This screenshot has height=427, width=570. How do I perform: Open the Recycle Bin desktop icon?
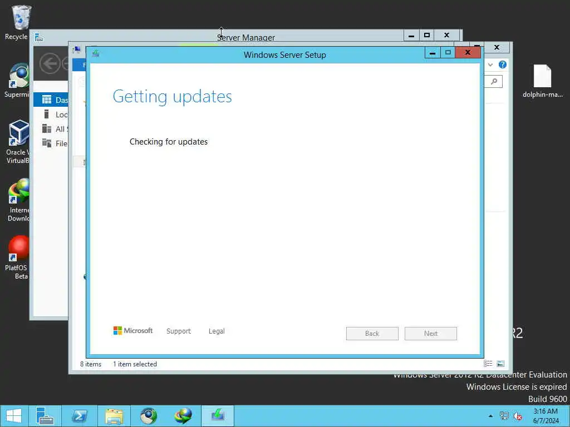coord(21,22)
